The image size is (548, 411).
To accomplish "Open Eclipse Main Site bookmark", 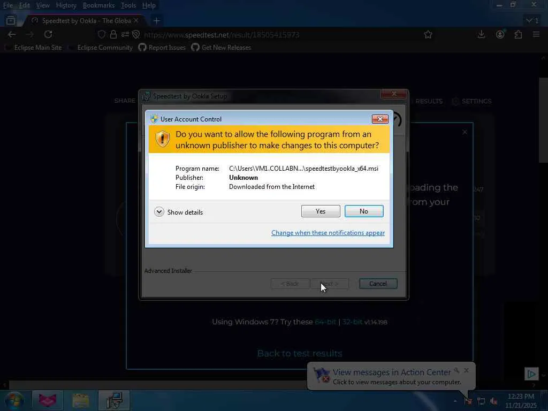I will pos(34,48).
